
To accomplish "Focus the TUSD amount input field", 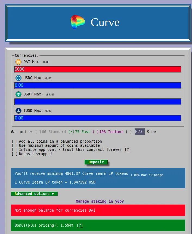I will coord(98,118).
